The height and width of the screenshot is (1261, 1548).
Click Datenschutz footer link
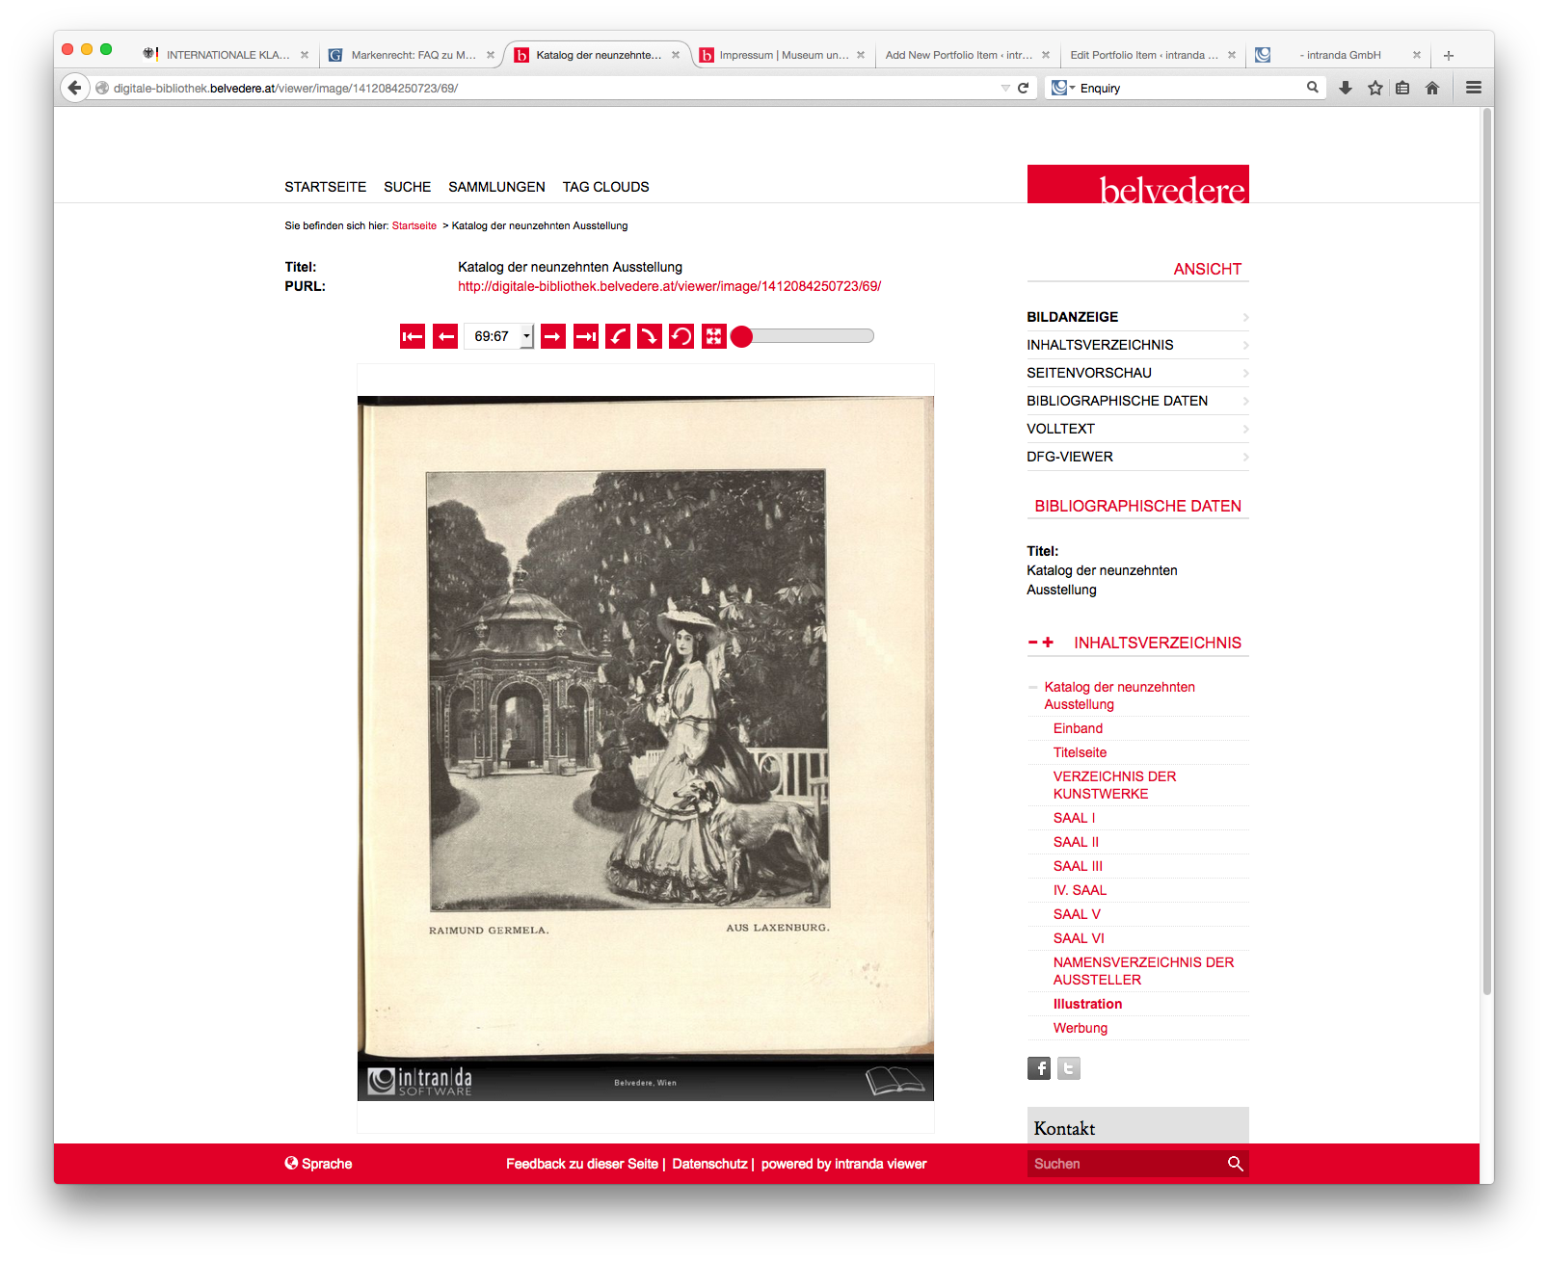point(709,1164)
